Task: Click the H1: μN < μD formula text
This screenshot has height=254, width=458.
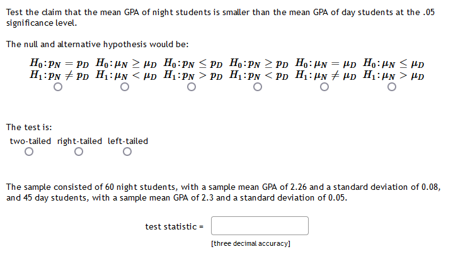Action: tap(125, 76)
